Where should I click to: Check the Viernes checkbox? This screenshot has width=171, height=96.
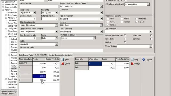pyautogui.click(x=122, y=22)
